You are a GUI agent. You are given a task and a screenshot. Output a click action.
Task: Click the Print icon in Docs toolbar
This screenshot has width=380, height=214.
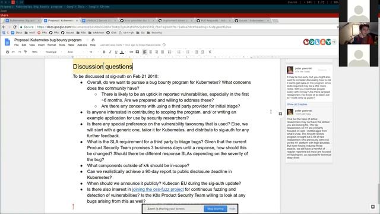tap(7, 52)
